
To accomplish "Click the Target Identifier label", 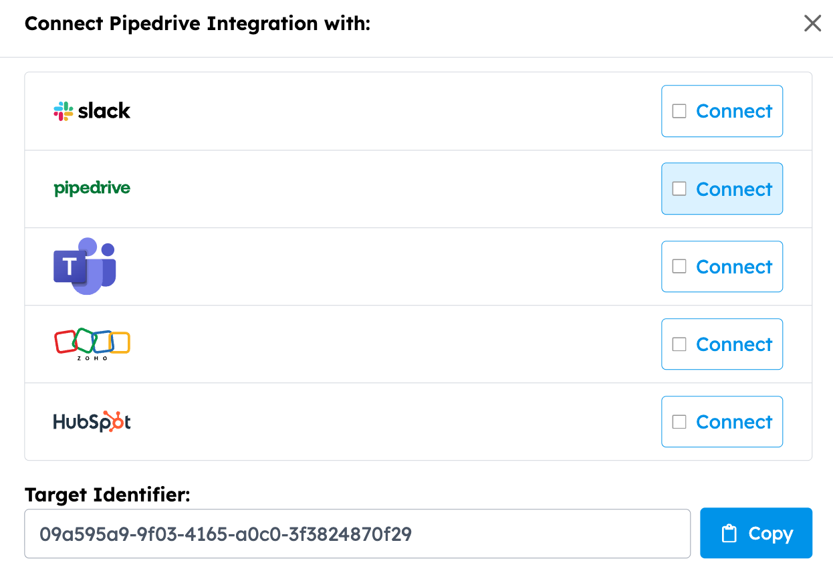I will [x=108, y=495].
